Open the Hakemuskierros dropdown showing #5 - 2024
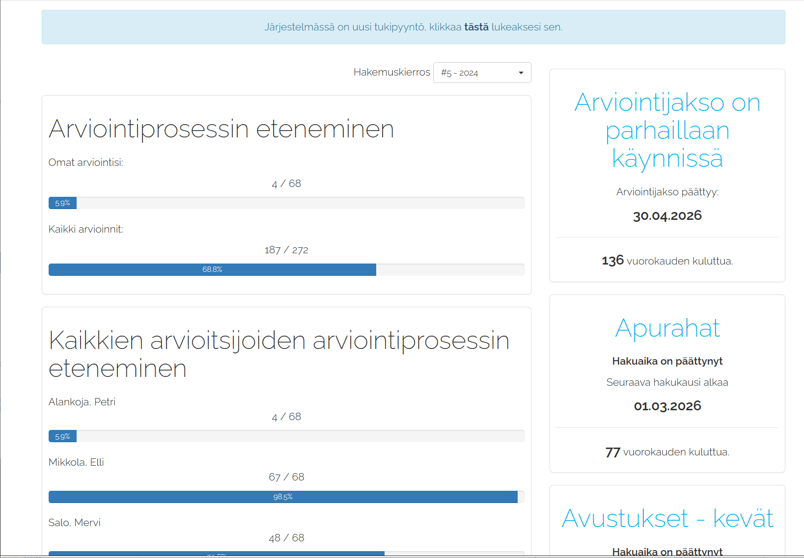The width and height of the screenshot is (804, 558). (481, 73)
